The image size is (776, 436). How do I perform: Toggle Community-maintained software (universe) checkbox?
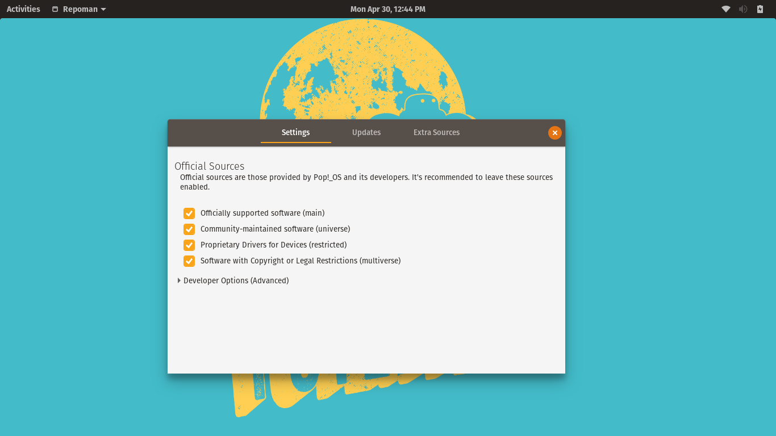pos(189,229)
